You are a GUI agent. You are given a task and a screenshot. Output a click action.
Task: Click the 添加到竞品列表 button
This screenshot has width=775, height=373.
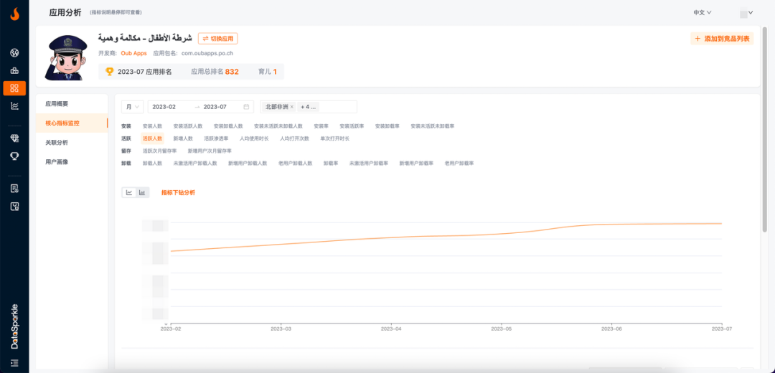click(722, 39)
